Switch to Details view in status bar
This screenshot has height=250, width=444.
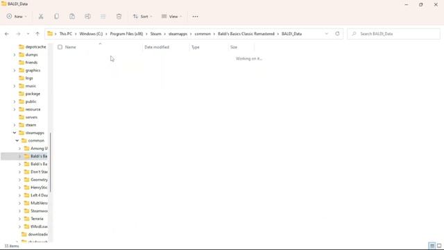point(432,246)
